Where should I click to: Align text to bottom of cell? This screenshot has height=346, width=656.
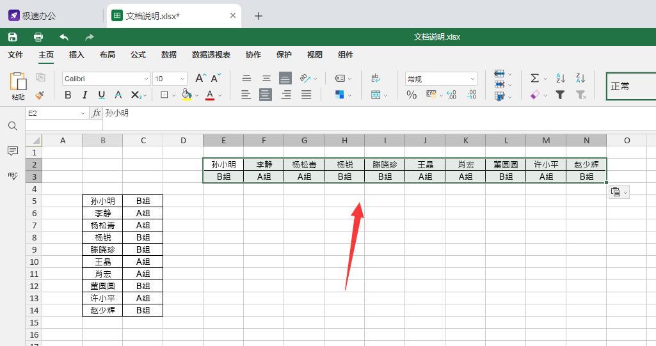(285, 78)
